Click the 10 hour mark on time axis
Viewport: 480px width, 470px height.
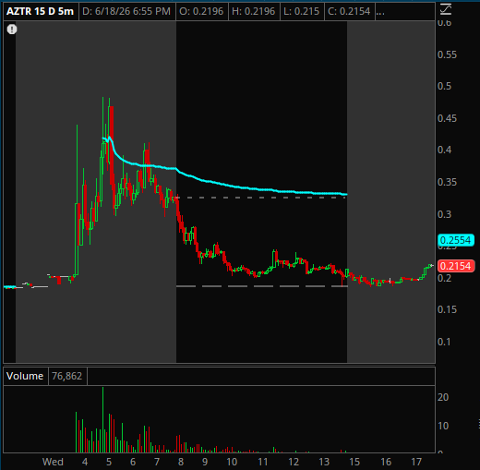[x=232, y=462]
